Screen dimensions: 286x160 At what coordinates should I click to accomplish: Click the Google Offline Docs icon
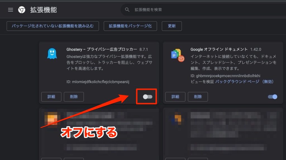[177, 55]
